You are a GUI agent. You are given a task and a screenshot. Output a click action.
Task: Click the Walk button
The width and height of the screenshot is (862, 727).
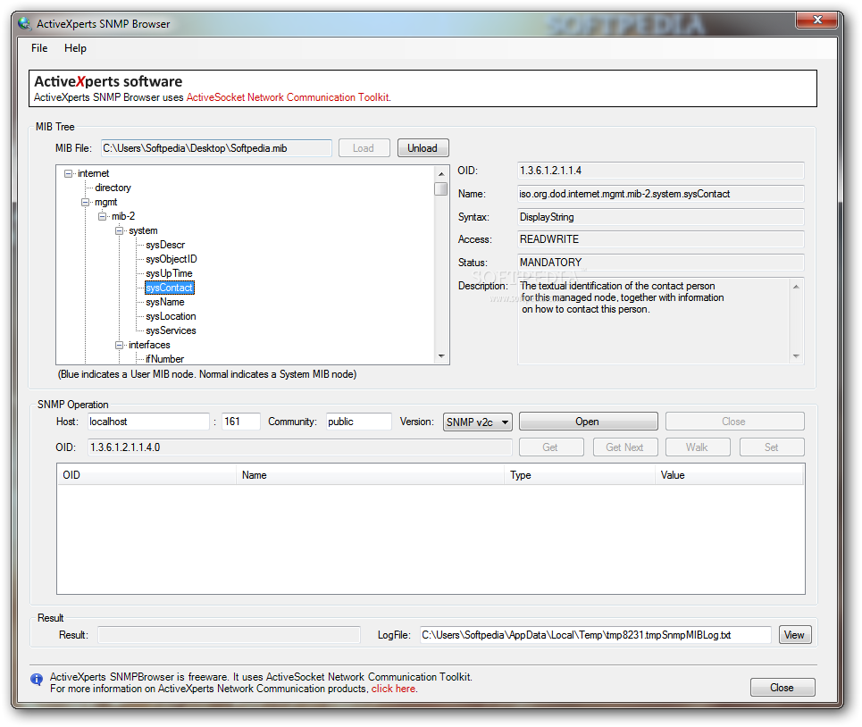pyautogui.click(x=698, y=447)
